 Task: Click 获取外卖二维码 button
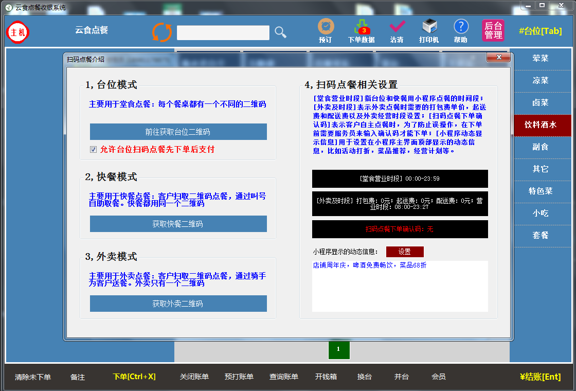(x=178, y=304)
